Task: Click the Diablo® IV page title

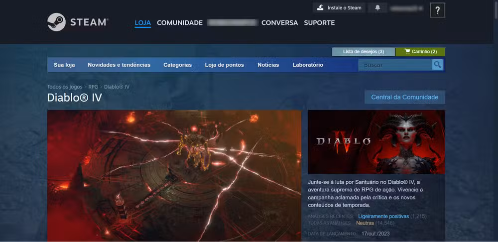Action: [75, 98]
